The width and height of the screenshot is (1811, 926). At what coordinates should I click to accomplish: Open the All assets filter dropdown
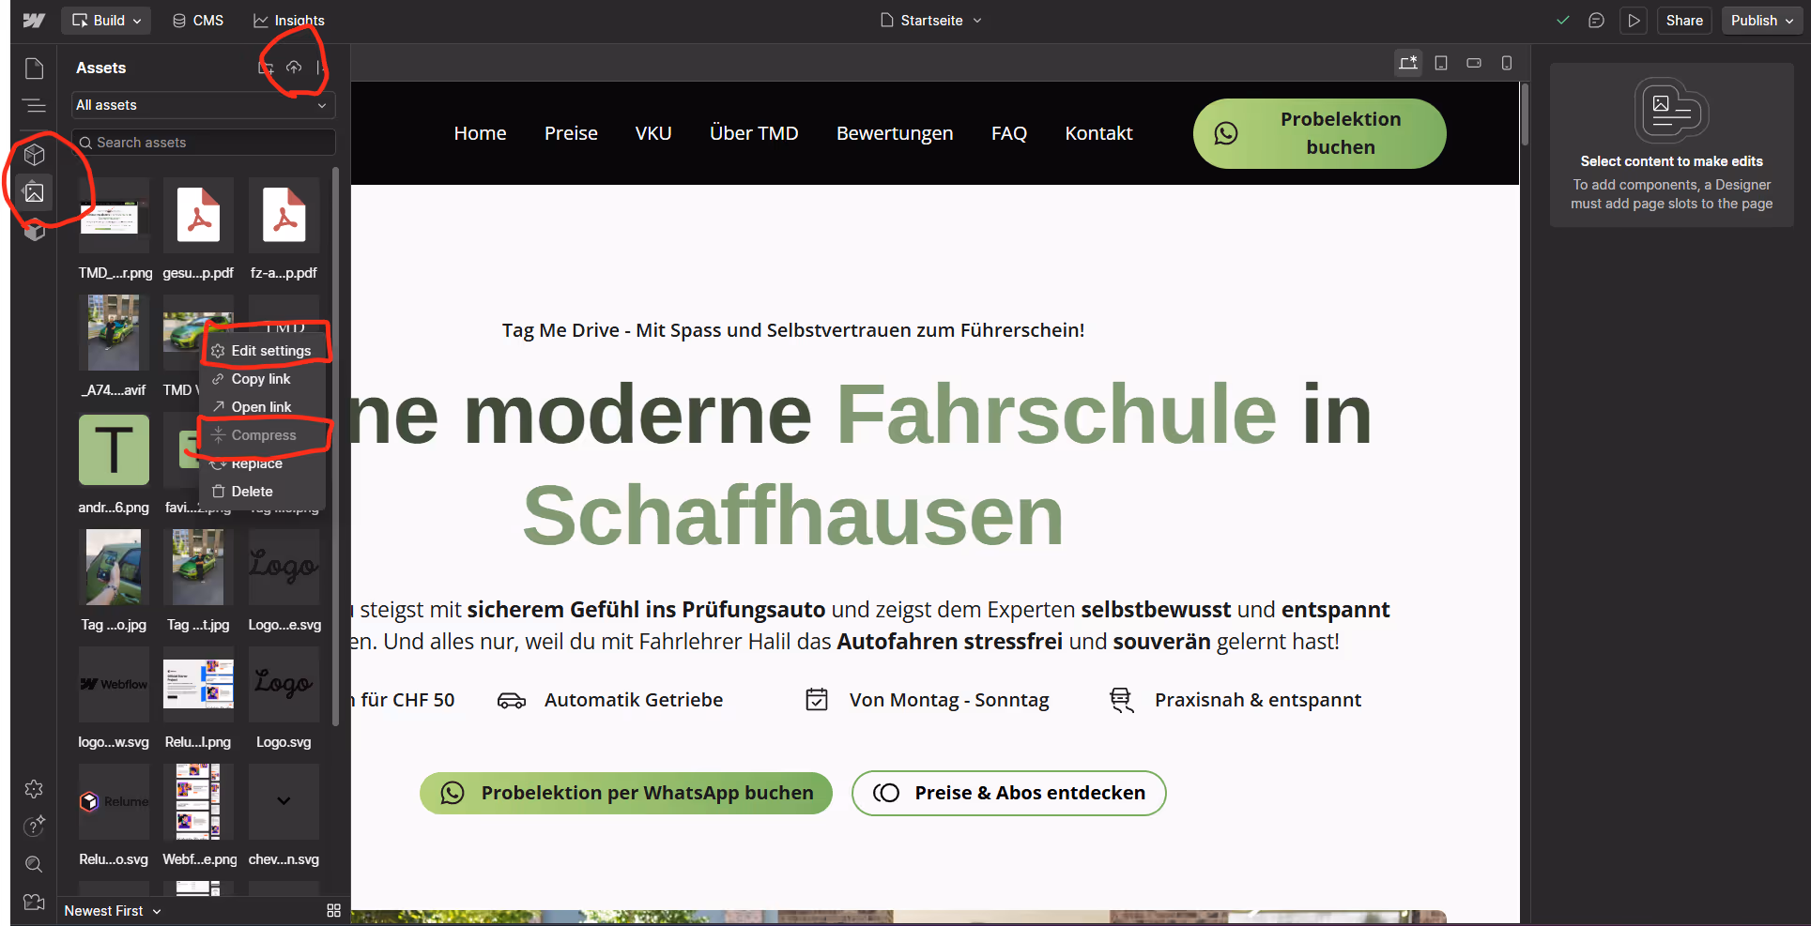(203, 105)
